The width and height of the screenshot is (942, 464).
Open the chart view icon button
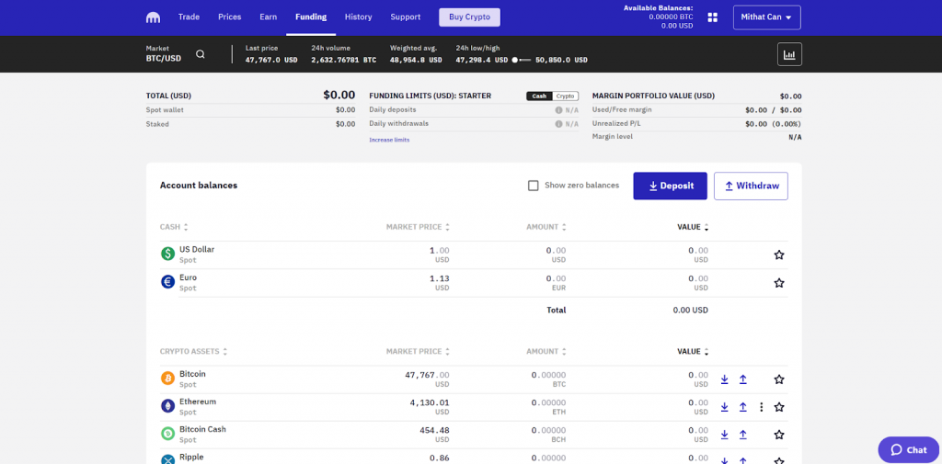click(x=789, y=54)
